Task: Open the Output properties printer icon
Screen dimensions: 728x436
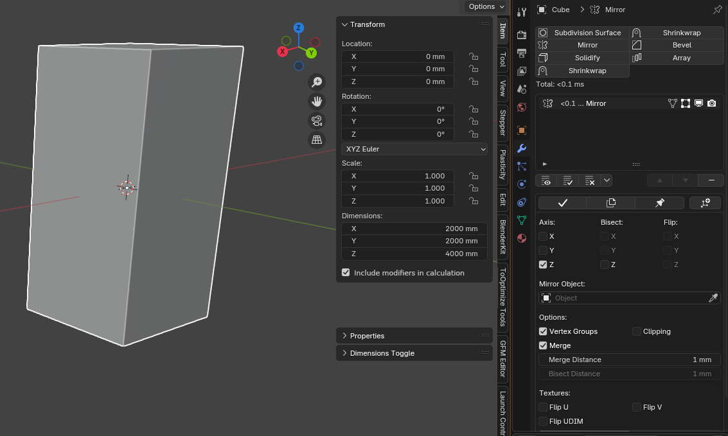Action: 522,53
